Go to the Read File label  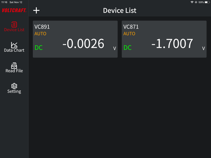14,71
